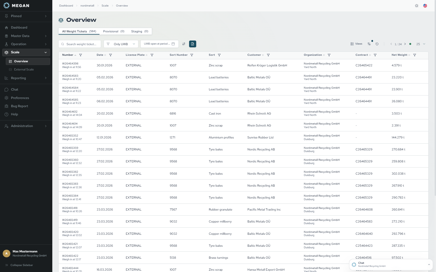This screenshot has width=436, height=272.
Task: Open weight ticket W26465352
Action: (70, 136)
